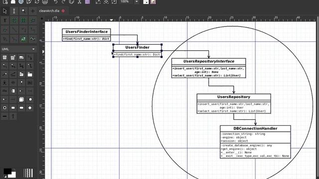The height and width of the screenshot is (179, 319).
Task: Click the Undo toolbar icon
Action: tap(55, 2)
